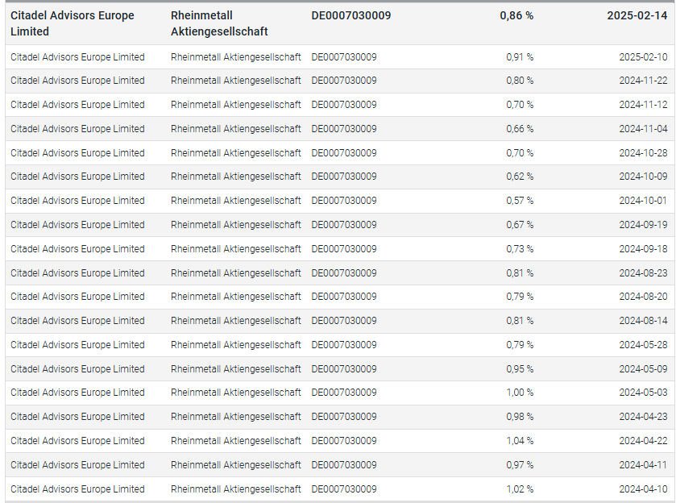Viewport: 676px width, 503px height.
Task: Click the 0,62 % position value
Action: [x=520, y=177]
